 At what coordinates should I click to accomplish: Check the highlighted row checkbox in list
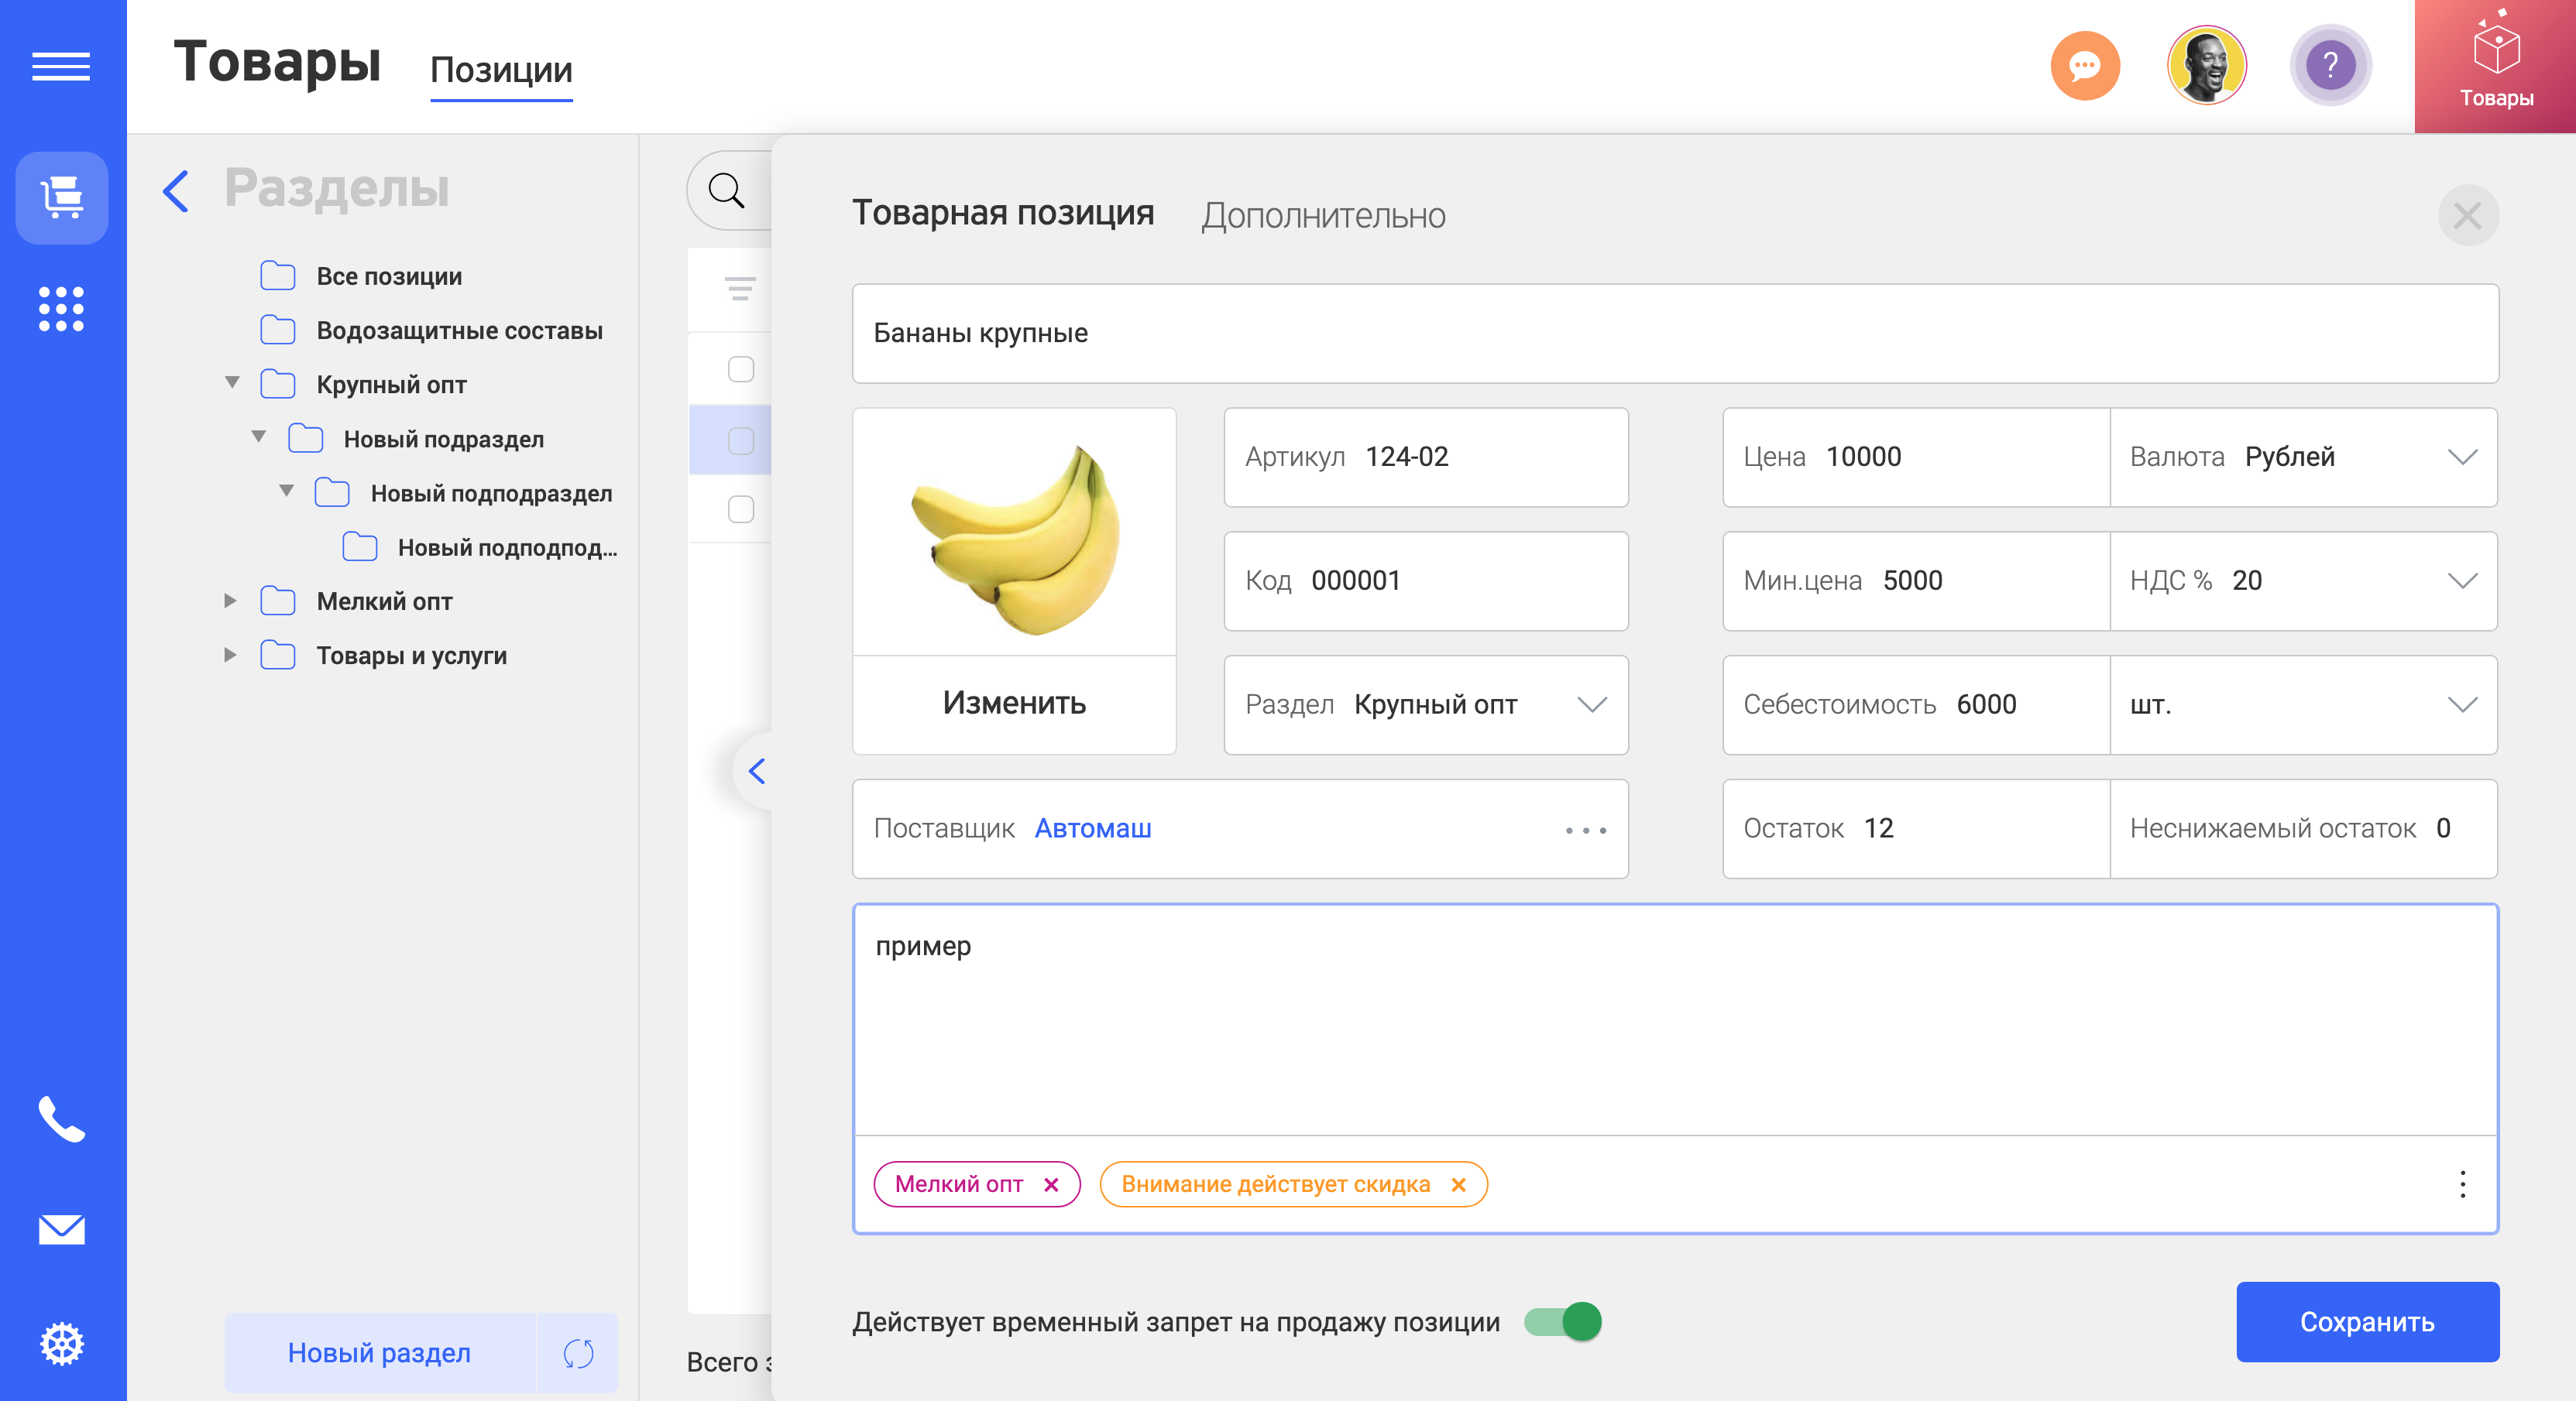coord(741,440)
